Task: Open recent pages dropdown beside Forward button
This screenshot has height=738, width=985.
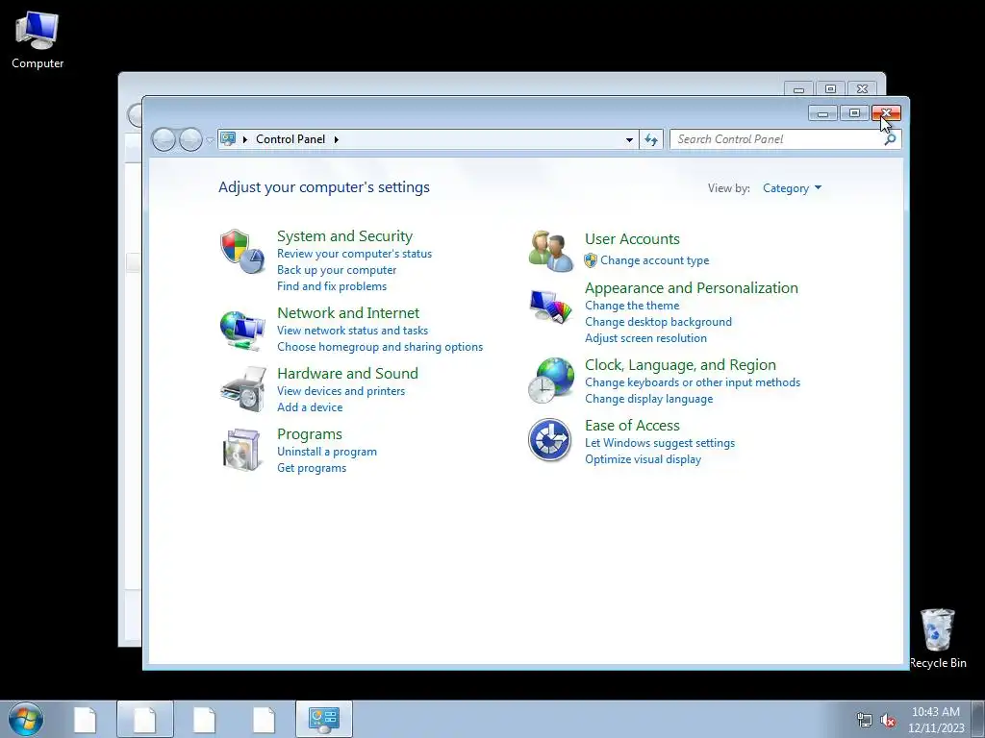Action: 209,140
